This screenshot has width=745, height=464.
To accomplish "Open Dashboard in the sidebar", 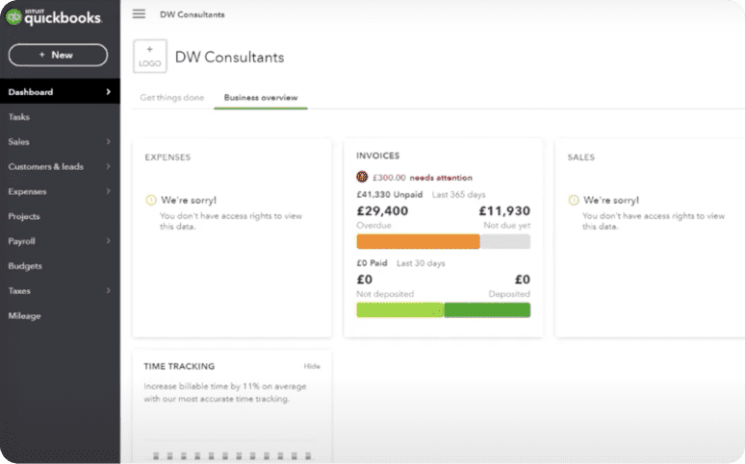I will click(60, 91).
